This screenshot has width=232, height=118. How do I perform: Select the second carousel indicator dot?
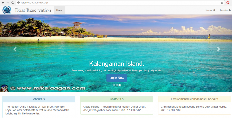[x=117, y=85]
